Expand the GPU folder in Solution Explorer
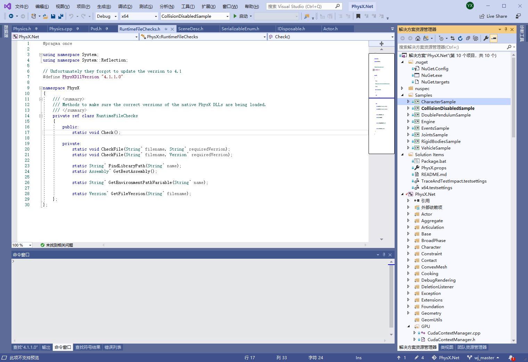The height and width of the screenshot is (362, 528). click(x=409, y=326)
